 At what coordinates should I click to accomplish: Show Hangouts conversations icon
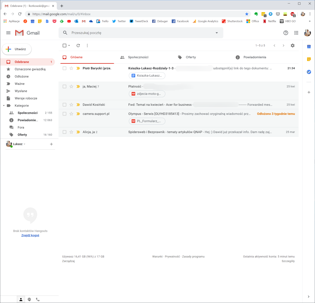click(x=29, y=299)
